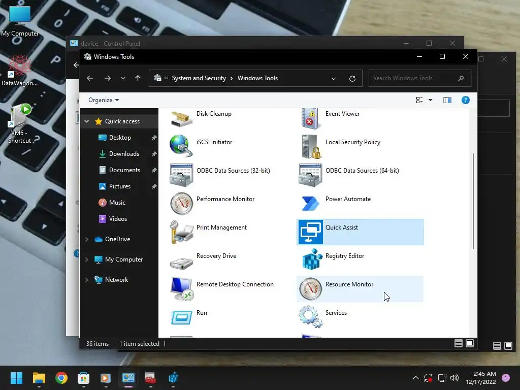Open Microsoft Store from taskbar
The height and width of the screenshot is (390, 520).
[84, 378]
